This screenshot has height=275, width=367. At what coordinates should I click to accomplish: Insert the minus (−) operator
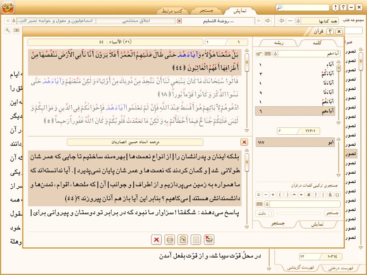(266, 194)
